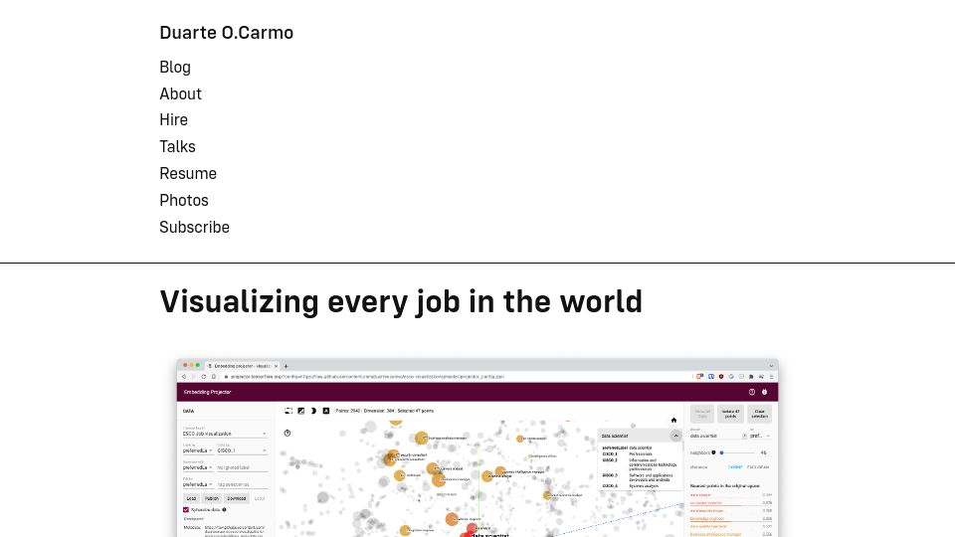955x537 pixels.
Task: Go to the Blog page
Action: coord(175,67)
